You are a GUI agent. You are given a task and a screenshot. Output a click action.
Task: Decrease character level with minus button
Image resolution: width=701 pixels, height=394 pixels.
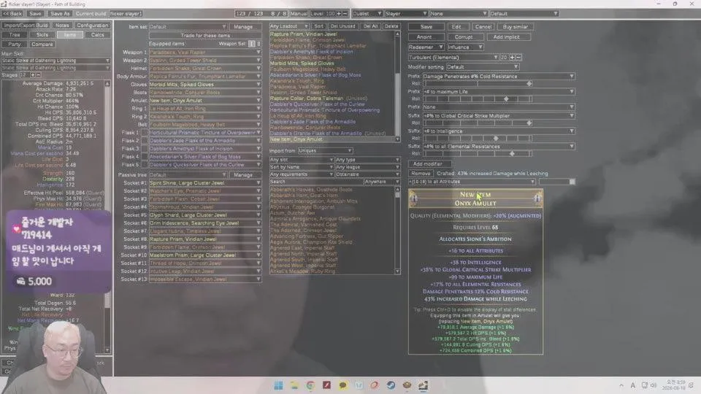pos(345,14)
